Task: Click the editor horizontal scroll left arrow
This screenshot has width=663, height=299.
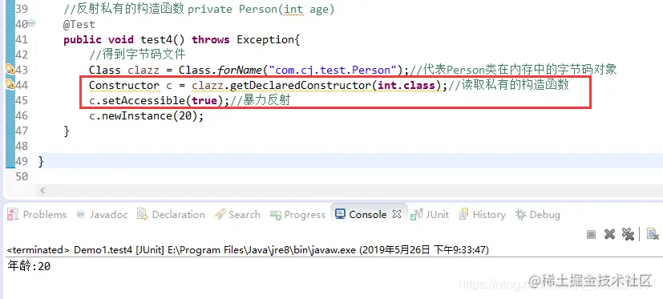Action: [42, 191]
